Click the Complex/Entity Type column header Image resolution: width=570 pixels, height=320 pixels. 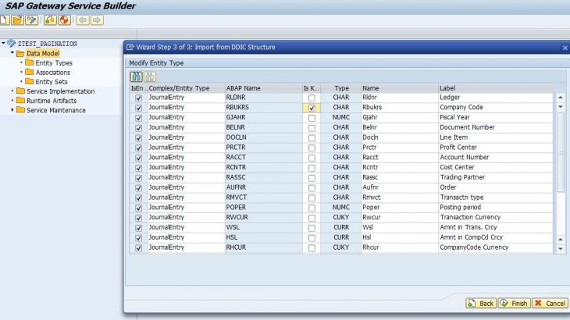(x=186, y=88)
